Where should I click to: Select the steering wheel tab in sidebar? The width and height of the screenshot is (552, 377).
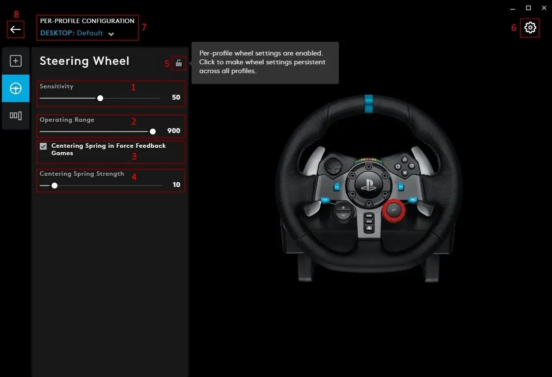tap(16, 88)
